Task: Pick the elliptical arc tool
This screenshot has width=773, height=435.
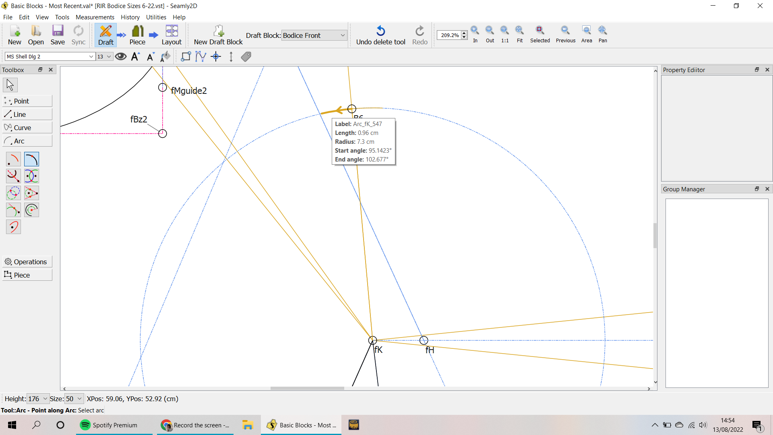Action: click(x=13, y=227)
